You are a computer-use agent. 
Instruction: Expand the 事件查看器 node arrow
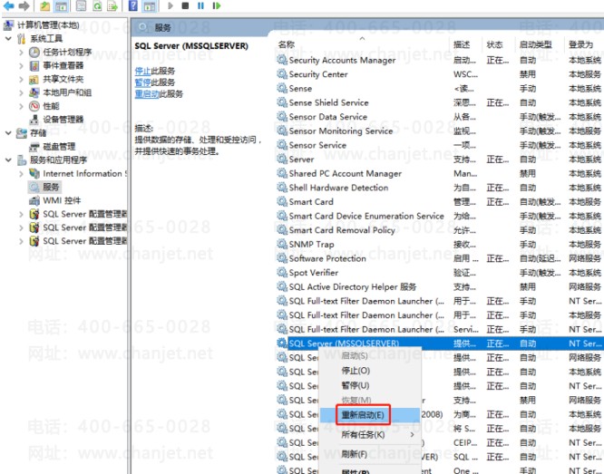(x=22, y=65)
